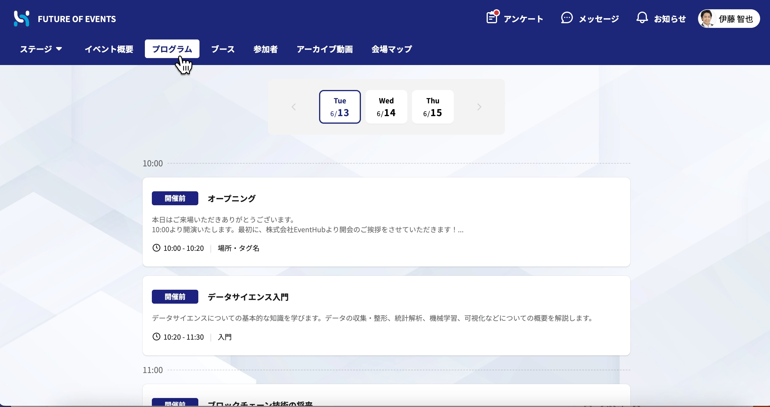Switch to the イベント概要 tab

point(109,49)
